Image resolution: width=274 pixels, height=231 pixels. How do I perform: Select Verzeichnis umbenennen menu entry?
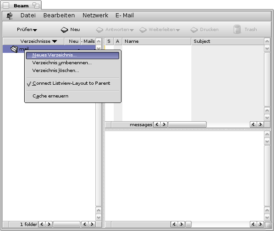tap(62, 63)
